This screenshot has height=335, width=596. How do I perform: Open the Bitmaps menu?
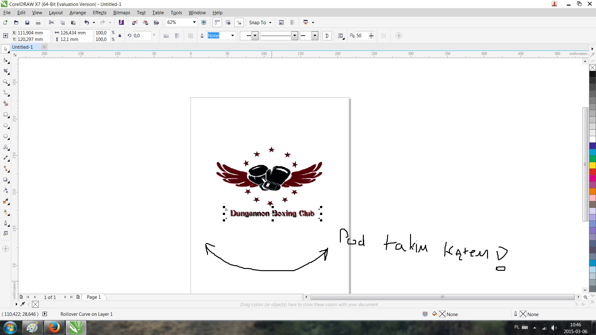tap(121, 13)
